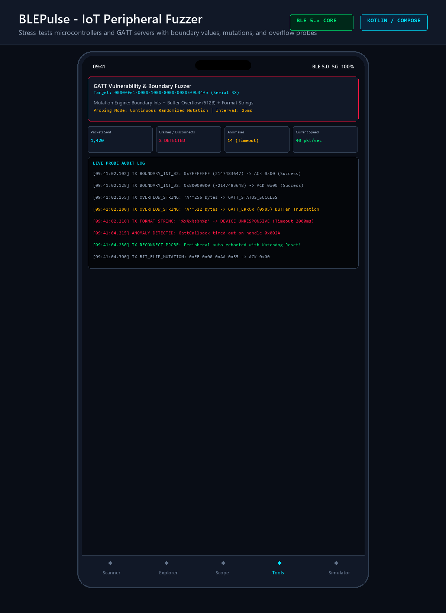Open the Crashes / Disconnects stat card
This screenshot has width=446, height=613.
click(x=188, y=139)
